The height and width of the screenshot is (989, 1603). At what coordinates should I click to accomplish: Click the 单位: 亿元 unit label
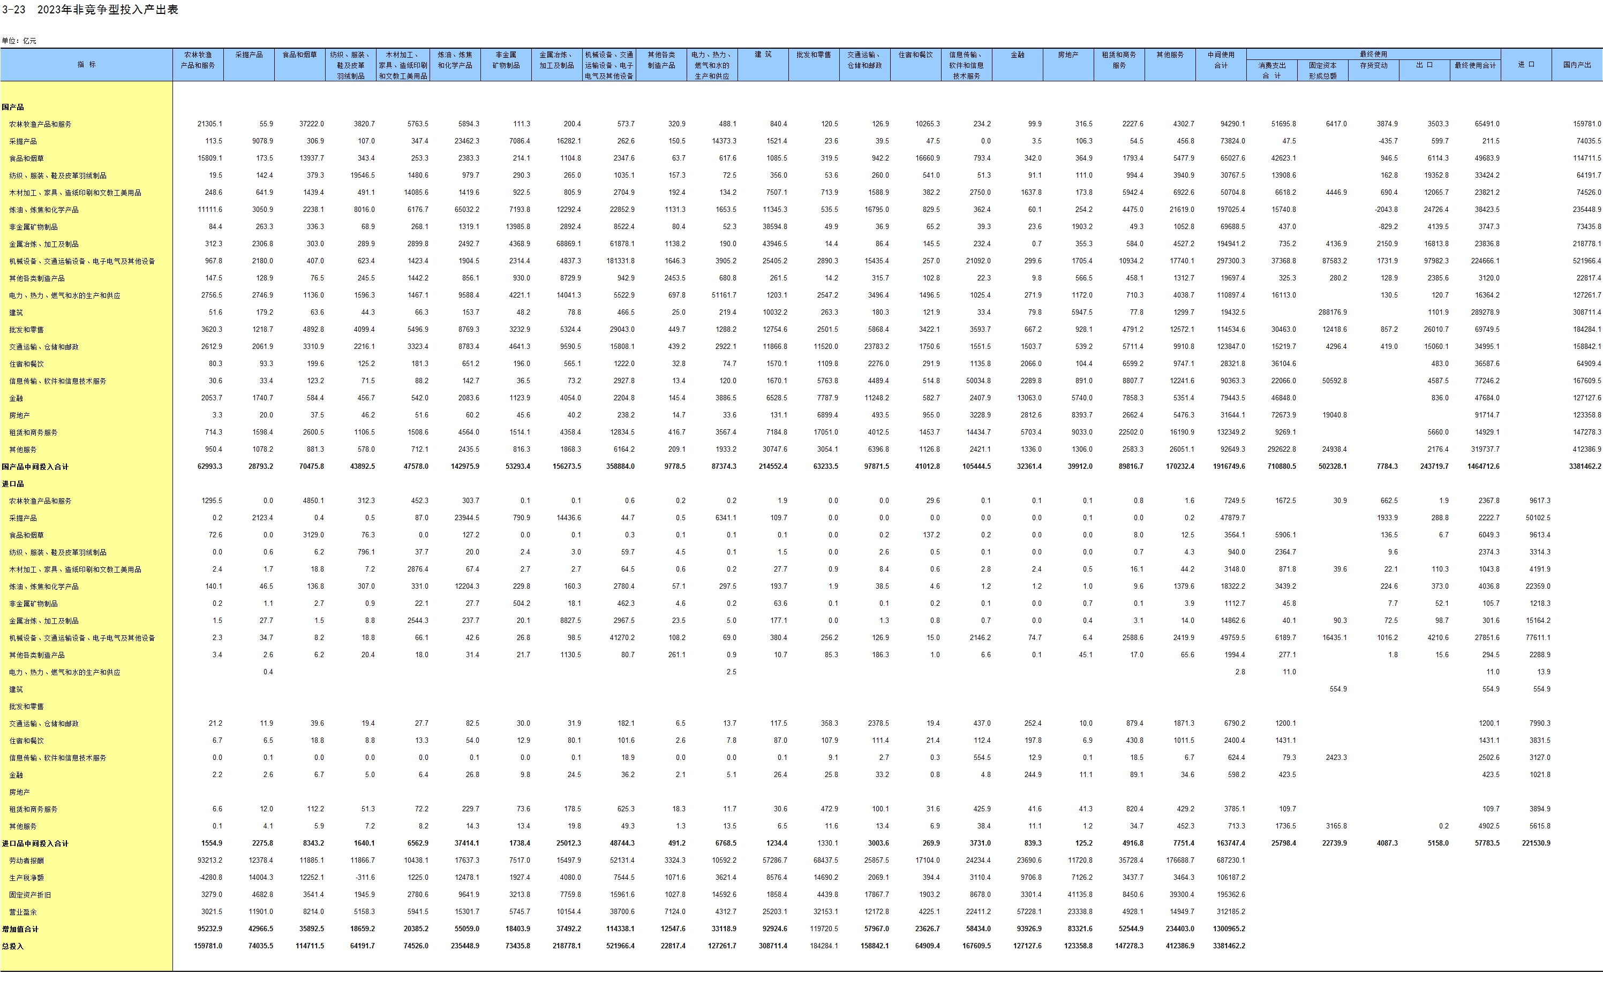19,41
